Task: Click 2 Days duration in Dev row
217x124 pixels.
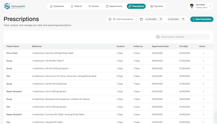Action: [120, 76]
